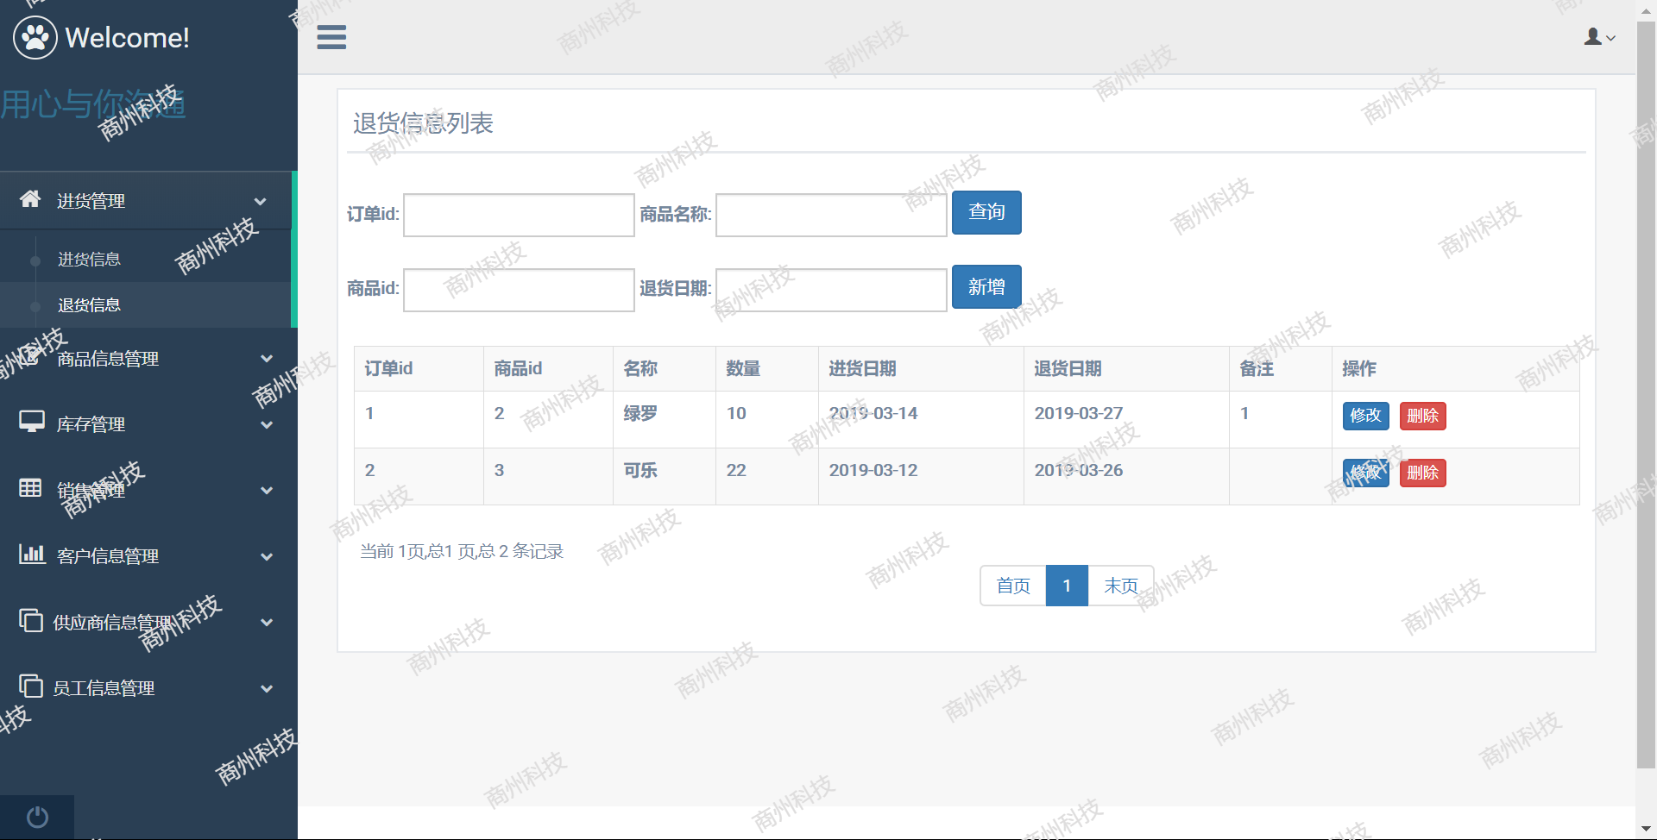Toggle the hamburger sidebar menu icon
This screenshot has width=1657, height=840.
(x=331, y=37)
